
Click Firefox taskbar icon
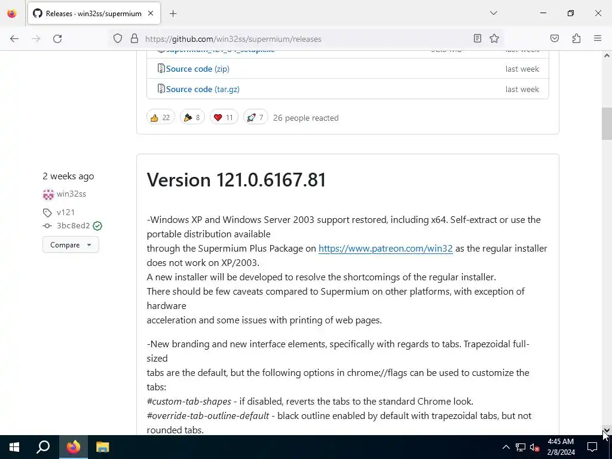point(74,447)
